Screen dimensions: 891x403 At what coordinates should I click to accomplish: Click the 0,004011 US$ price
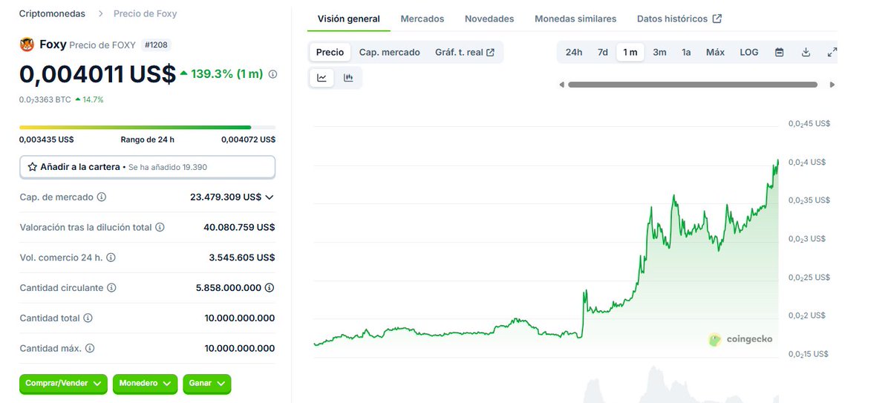[97, 74]
